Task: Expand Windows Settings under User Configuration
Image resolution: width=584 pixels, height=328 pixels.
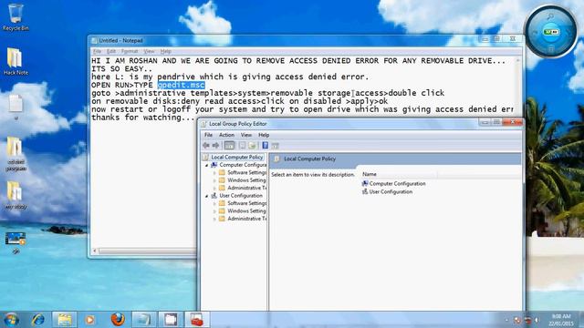Action: point(214,210)
